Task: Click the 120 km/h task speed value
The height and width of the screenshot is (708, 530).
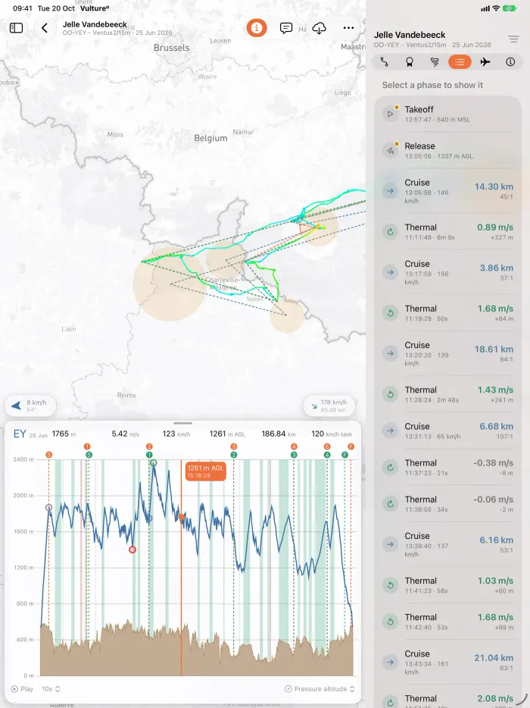Action: click(x=332, y=434)
